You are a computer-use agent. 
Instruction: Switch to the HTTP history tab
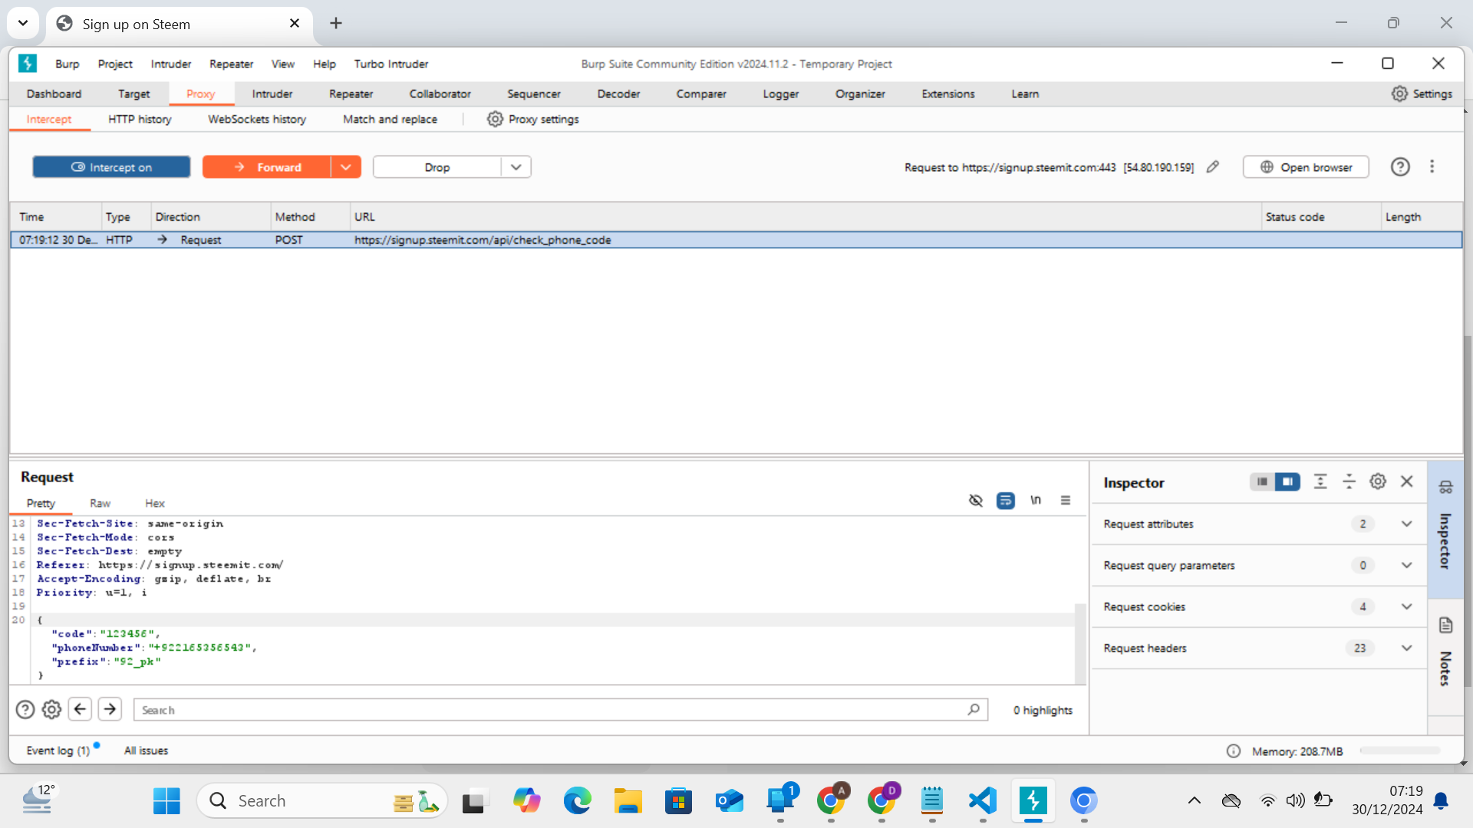click(140, 119)
